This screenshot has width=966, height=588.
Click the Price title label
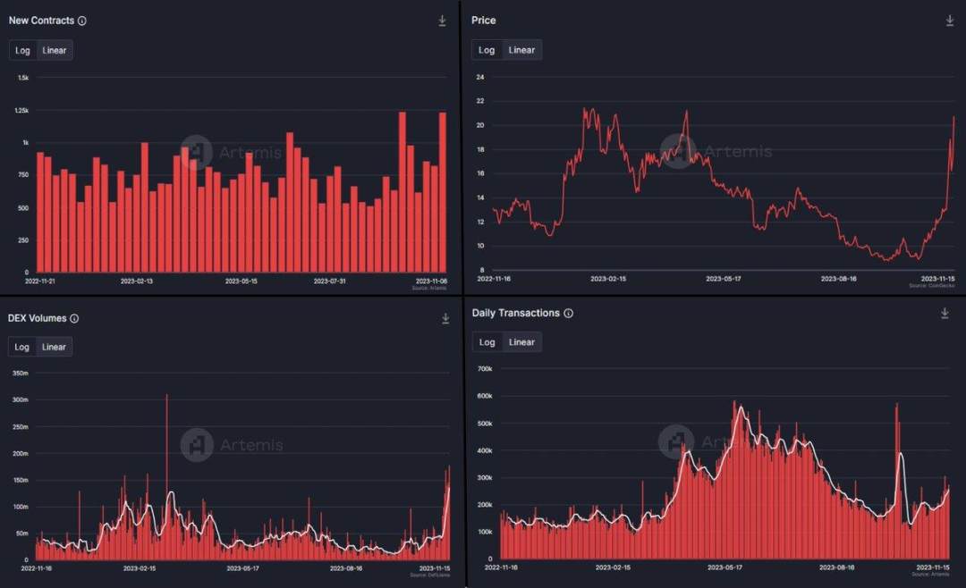(x=484, y=21)
